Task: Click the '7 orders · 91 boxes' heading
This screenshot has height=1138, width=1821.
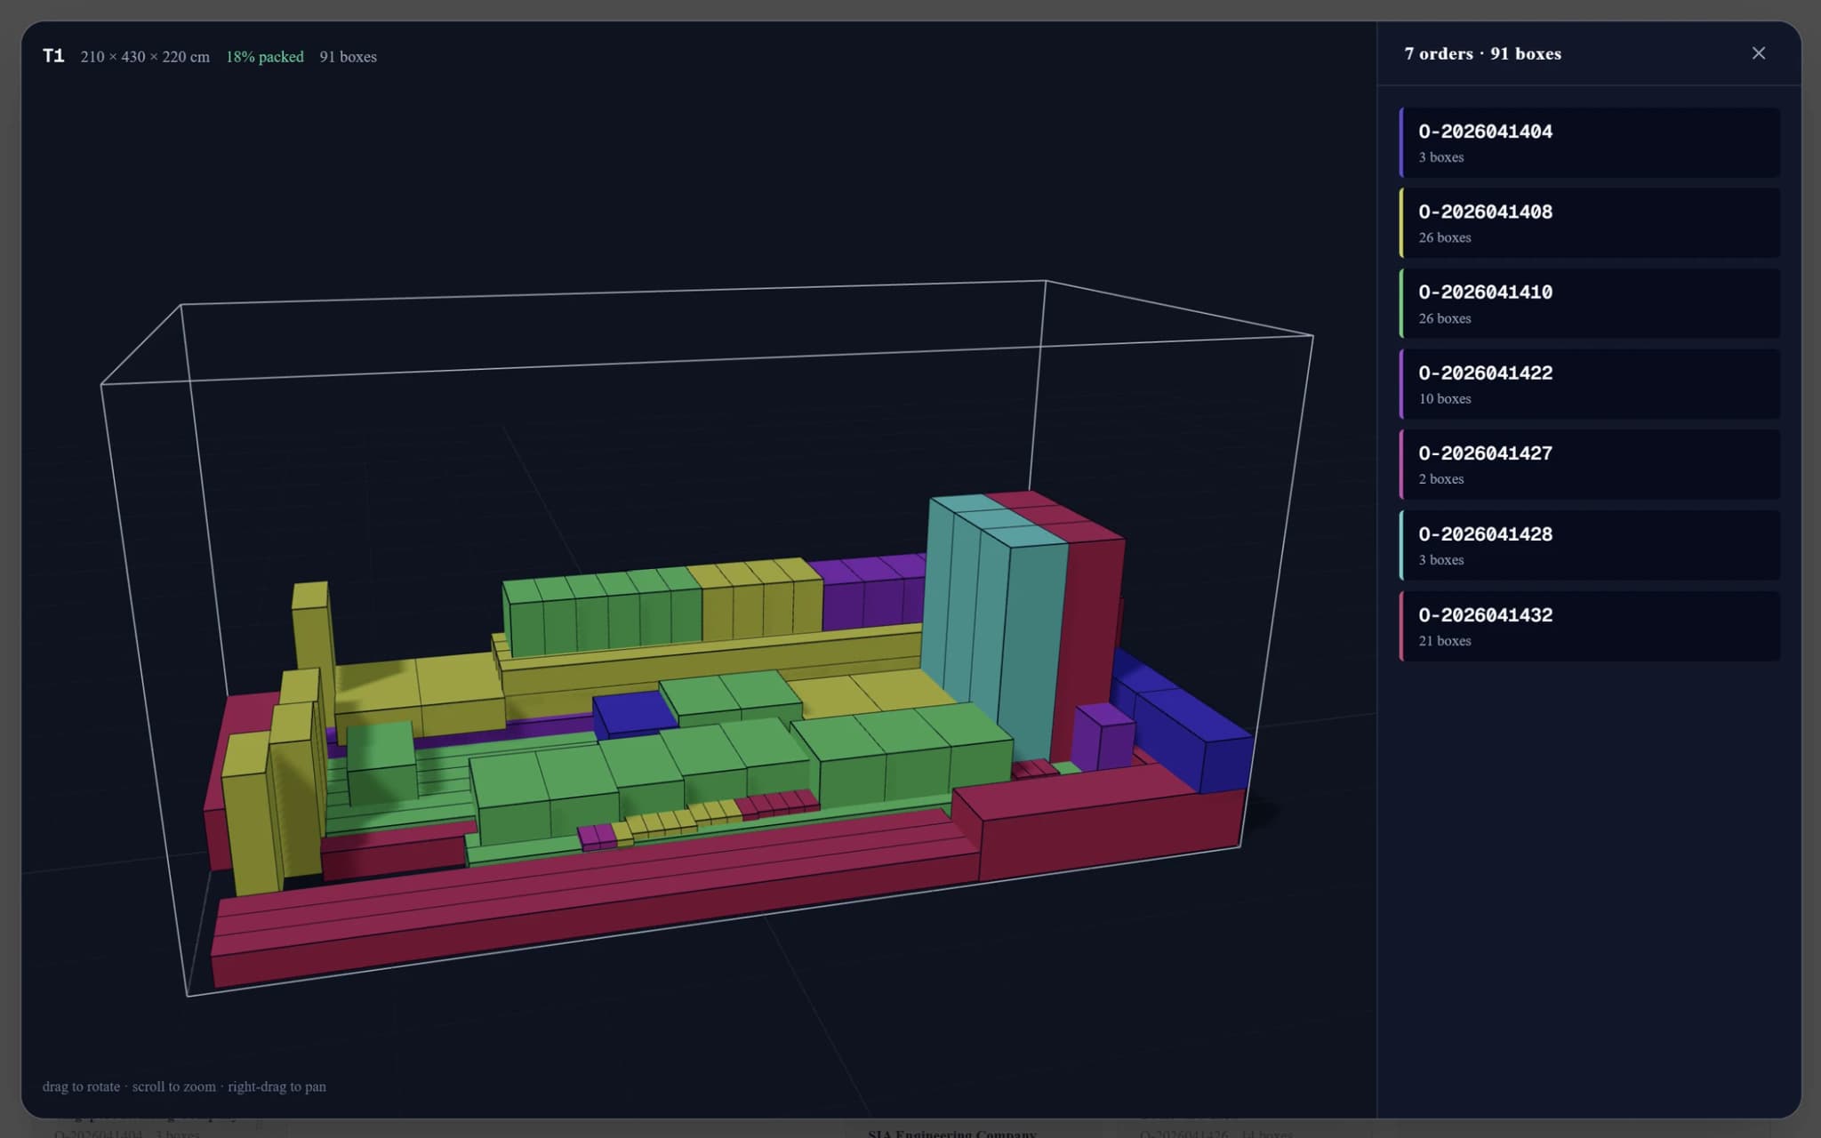Action: tap(1482, 53)
